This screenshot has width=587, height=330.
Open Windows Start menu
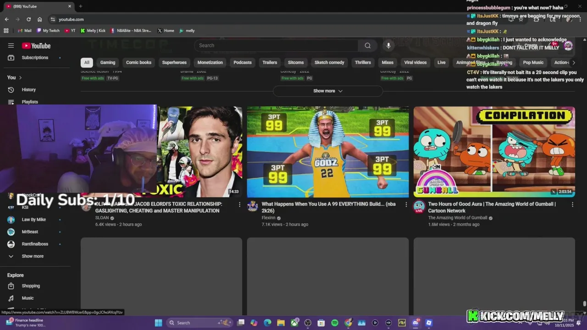(158, 323)
